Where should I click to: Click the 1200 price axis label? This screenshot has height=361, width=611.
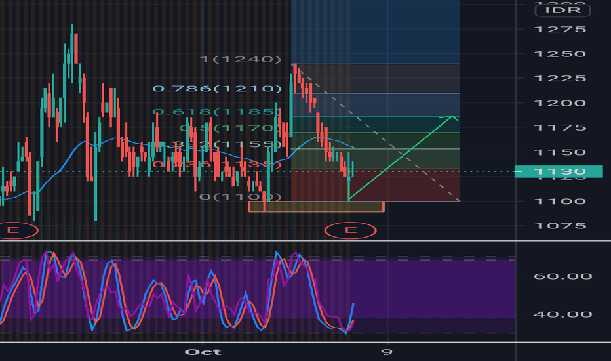(560, 103)
